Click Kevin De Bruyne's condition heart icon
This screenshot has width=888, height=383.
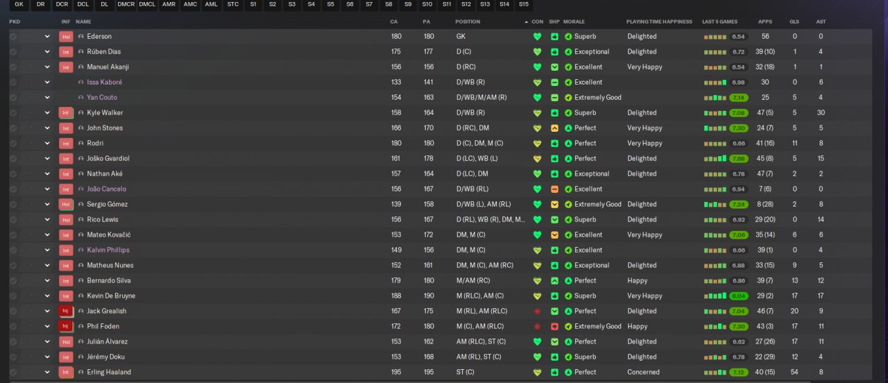point(537,296)
